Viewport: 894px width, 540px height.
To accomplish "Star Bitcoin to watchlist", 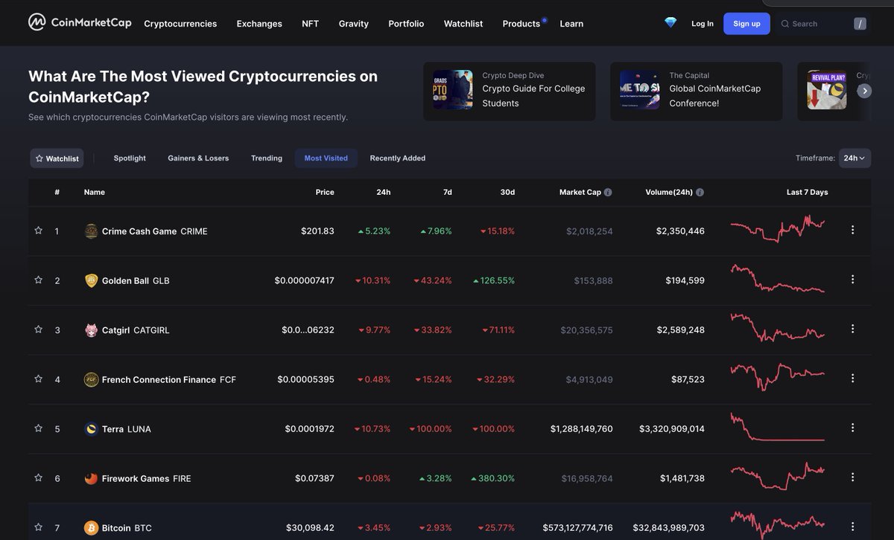I will click(x=38, y=527).
